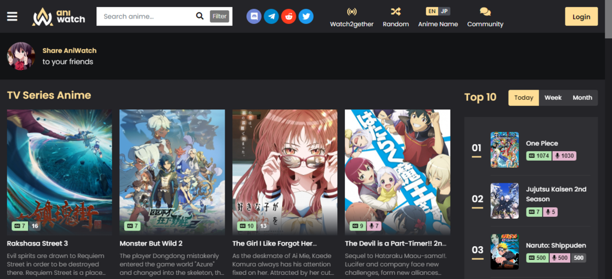This screenshot has width=612, height=279.
Task: Click the Naruto Shippuden thumbnail
Action: (x=504, y=252)
